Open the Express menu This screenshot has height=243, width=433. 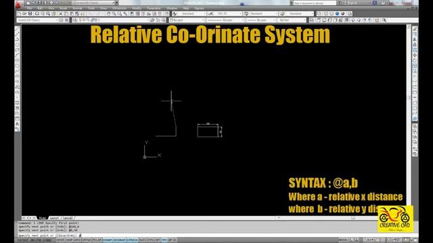[x=199, y=9]
